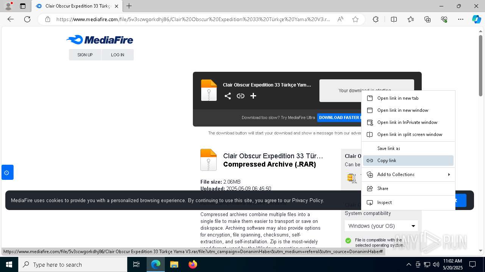Screen dimensions: 485x272
Task: Open the Privacy Policy link in cookie banner
Action: pyautogui.click(x=307, y=200)
